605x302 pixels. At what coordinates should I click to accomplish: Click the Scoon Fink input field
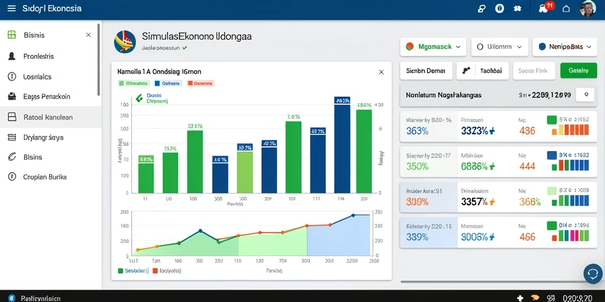[534, 71]
